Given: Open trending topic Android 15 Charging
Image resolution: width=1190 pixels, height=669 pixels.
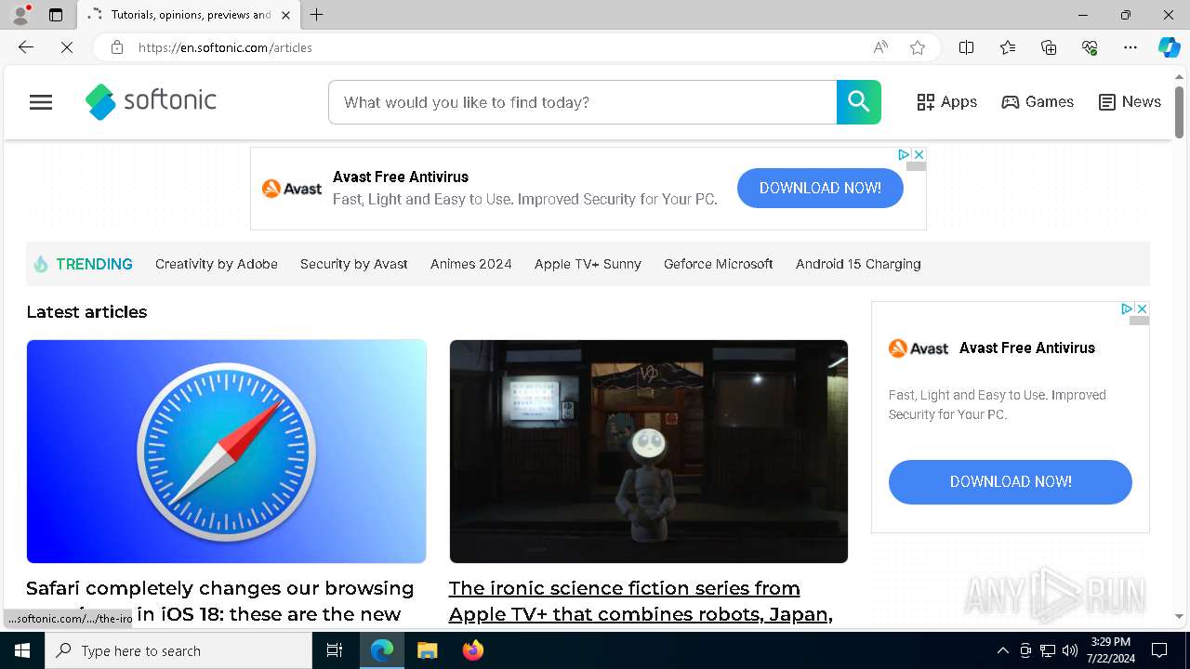Looking at the screenshot, I should click(858, 264).
